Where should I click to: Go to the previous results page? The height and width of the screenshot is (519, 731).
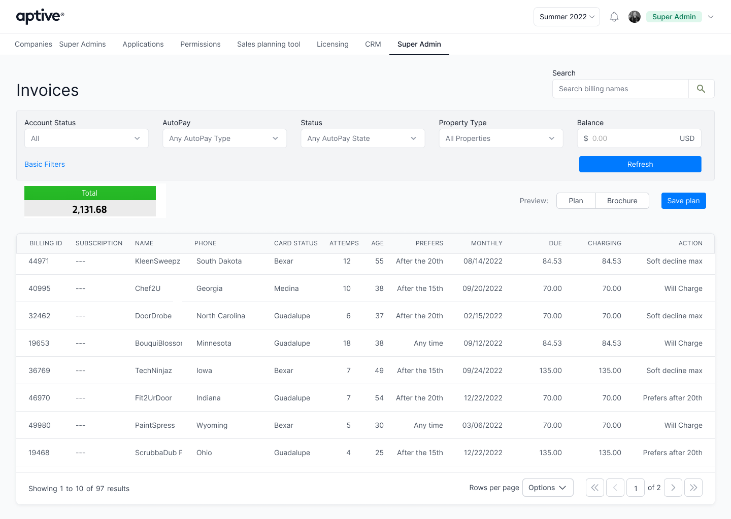coord(615,488)
